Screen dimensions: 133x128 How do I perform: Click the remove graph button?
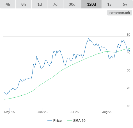click(x=120, y=13)
